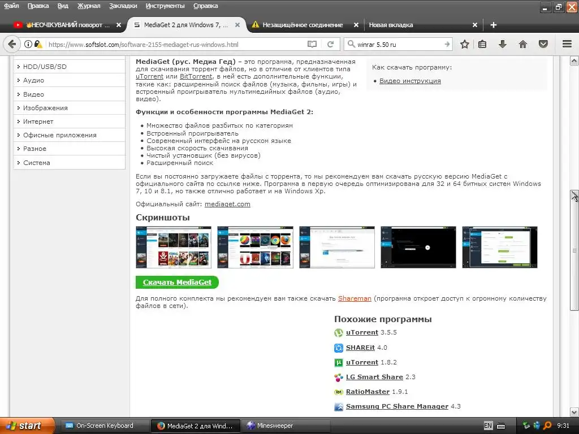Switch to Minesweeper in taskbar
579x434 pixels.
pos(285,426)
